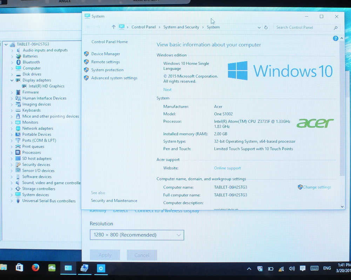Open Device Manager link in System window
Viewport: 351px width, 280px height.
[106, 54]
